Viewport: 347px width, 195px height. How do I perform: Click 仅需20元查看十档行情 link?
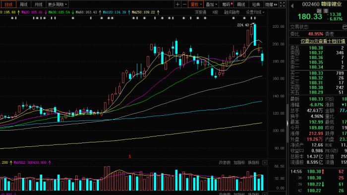(x=323, y=41)
